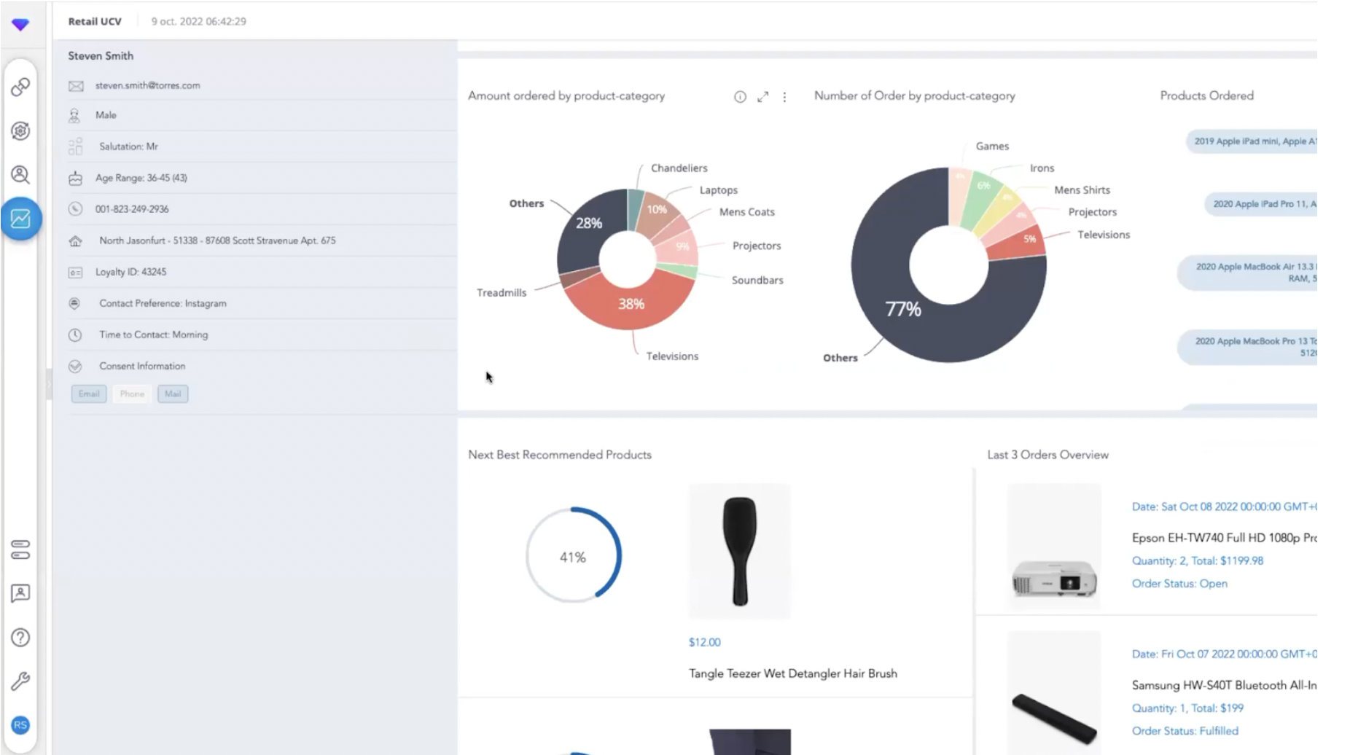This screenshot has width=1350, height=755.
Task: Click Tangle Teezer Wet Detangler Hair Brush title
Action: tap(793, 673)
